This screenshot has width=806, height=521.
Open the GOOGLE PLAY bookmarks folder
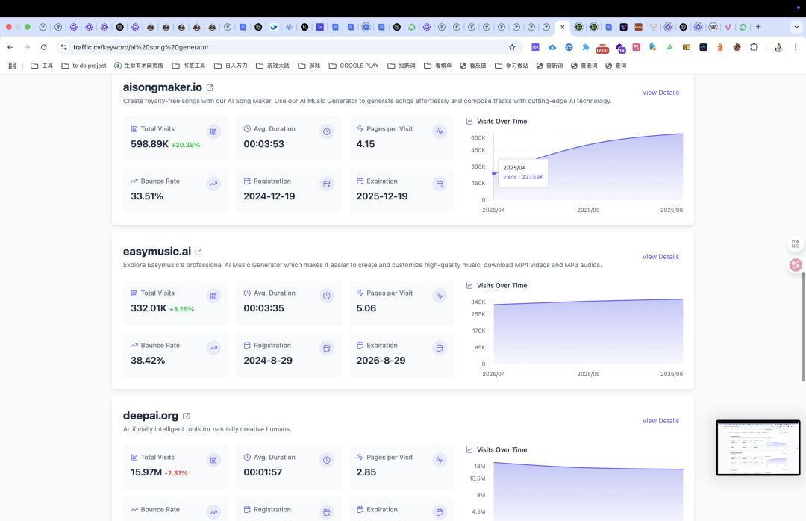click(354, 66)
